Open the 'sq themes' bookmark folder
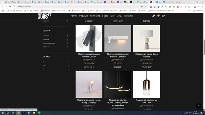Image resolution: width=205 pixels, height=115 pixels. point(35,11)
